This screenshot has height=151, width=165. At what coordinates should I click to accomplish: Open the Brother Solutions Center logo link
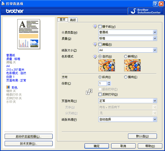click(146, 11)
